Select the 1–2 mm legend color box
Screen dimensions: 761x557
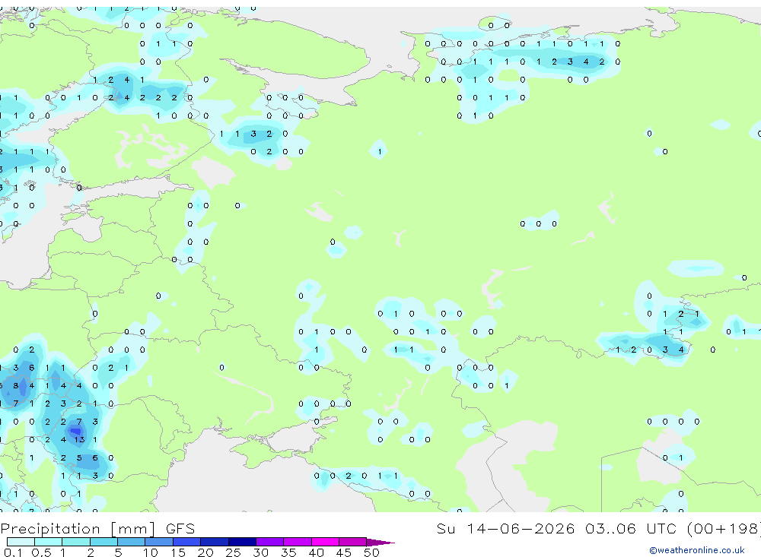click(x=76, y=542)
